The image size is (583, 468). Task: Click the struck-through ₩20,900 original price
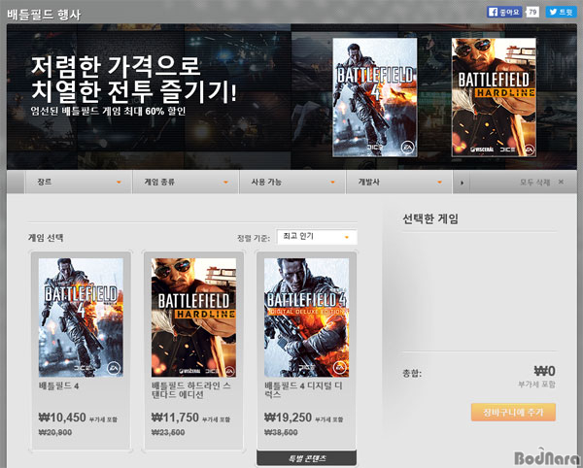[55, 432]
